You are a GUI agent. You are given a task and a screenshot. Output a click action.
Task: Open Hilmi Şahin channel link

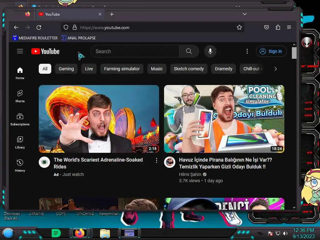tap(190, 174)
